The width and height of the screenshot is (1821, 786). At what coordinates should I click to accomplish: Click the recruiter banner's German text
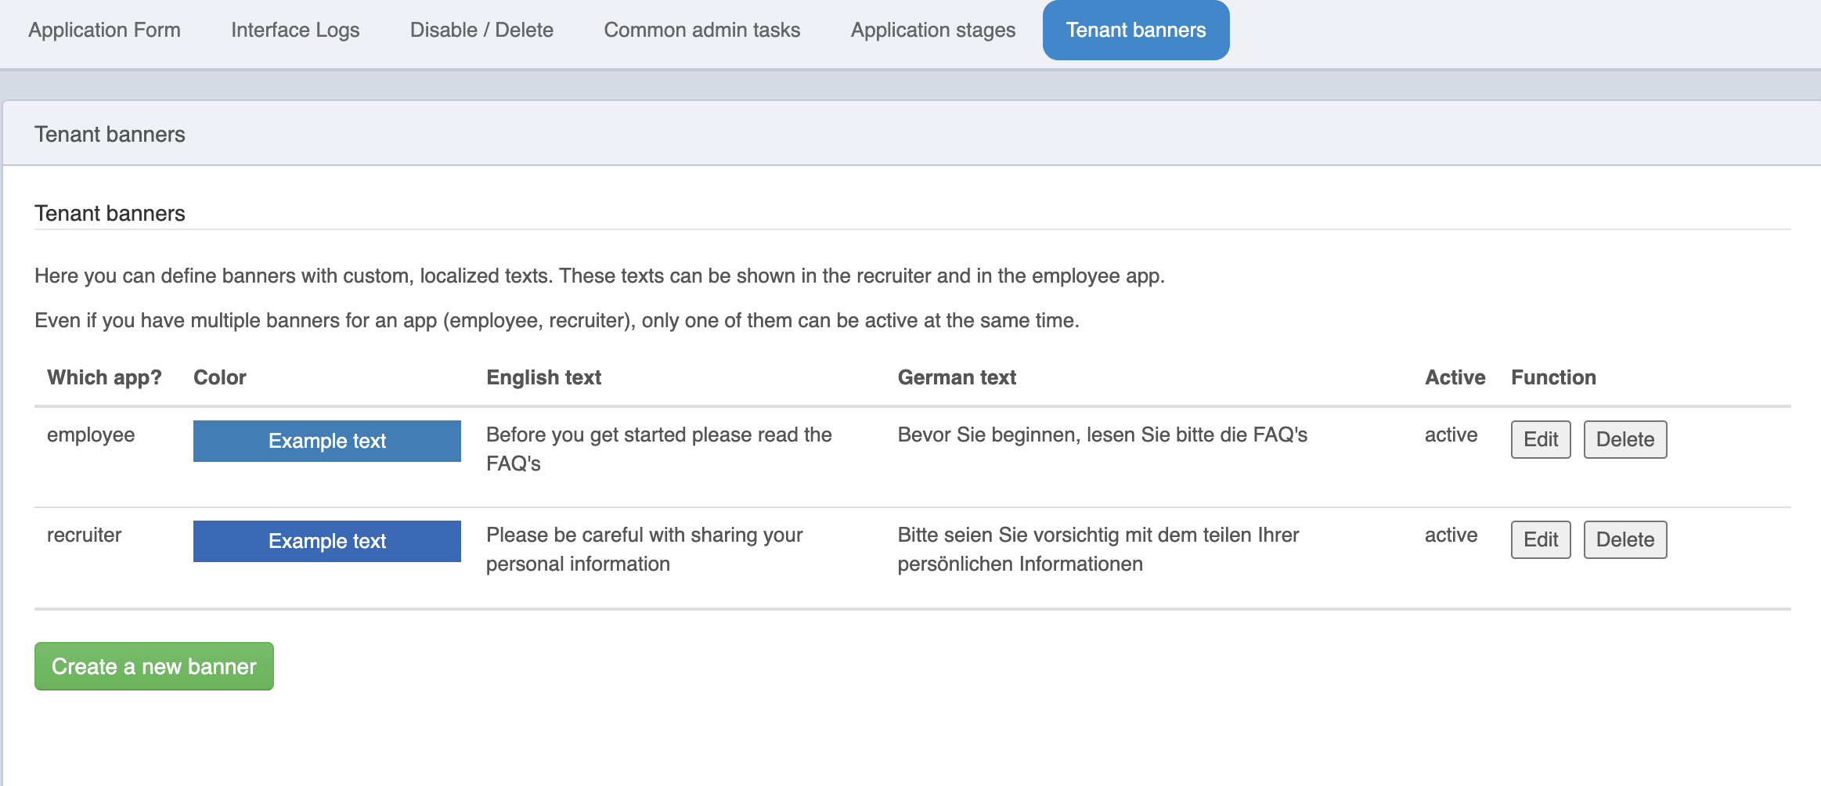pos(1098,549)
